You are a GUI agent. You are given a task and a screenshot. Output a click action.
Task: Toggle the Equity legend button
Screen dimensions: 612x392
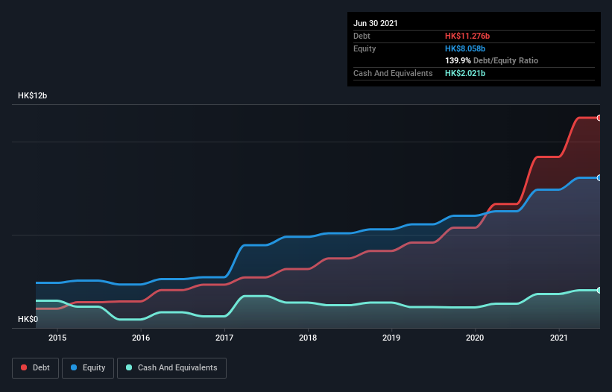pos(88,368)
